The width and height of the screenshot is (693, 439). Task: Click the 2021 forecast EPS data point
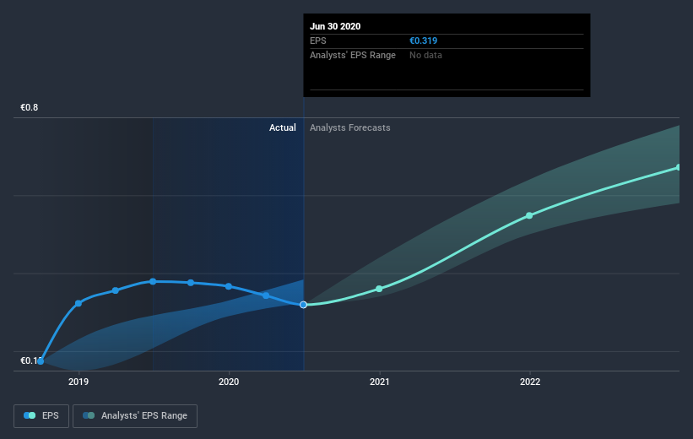tap(379, 289)
